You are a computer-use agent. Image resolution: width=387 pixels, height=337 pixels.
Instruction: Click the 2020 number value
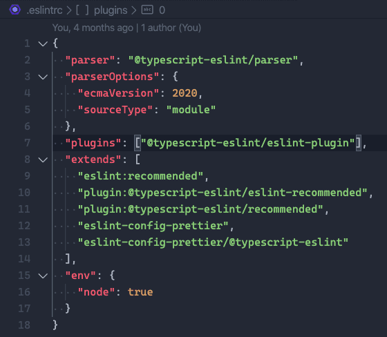coord(185,93)
